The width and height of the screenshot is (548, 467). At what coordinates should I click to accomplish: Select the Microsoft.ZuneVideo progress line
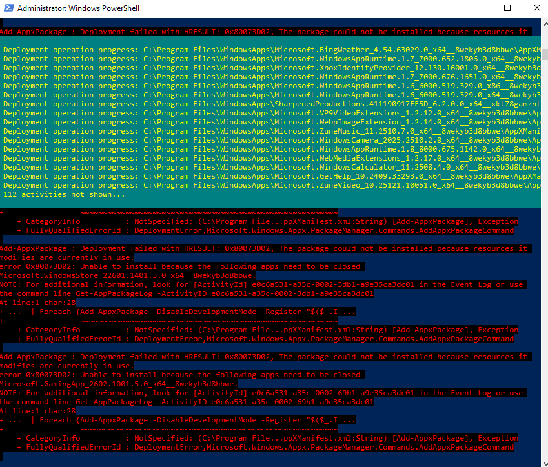tap(272, 186)
